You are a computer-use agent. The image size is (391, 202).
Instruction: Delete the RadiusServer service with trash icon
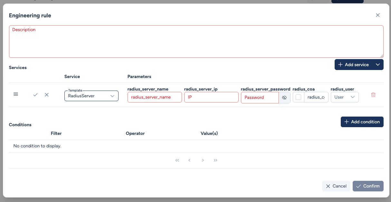pyautogui.click(x=373, y=95)
